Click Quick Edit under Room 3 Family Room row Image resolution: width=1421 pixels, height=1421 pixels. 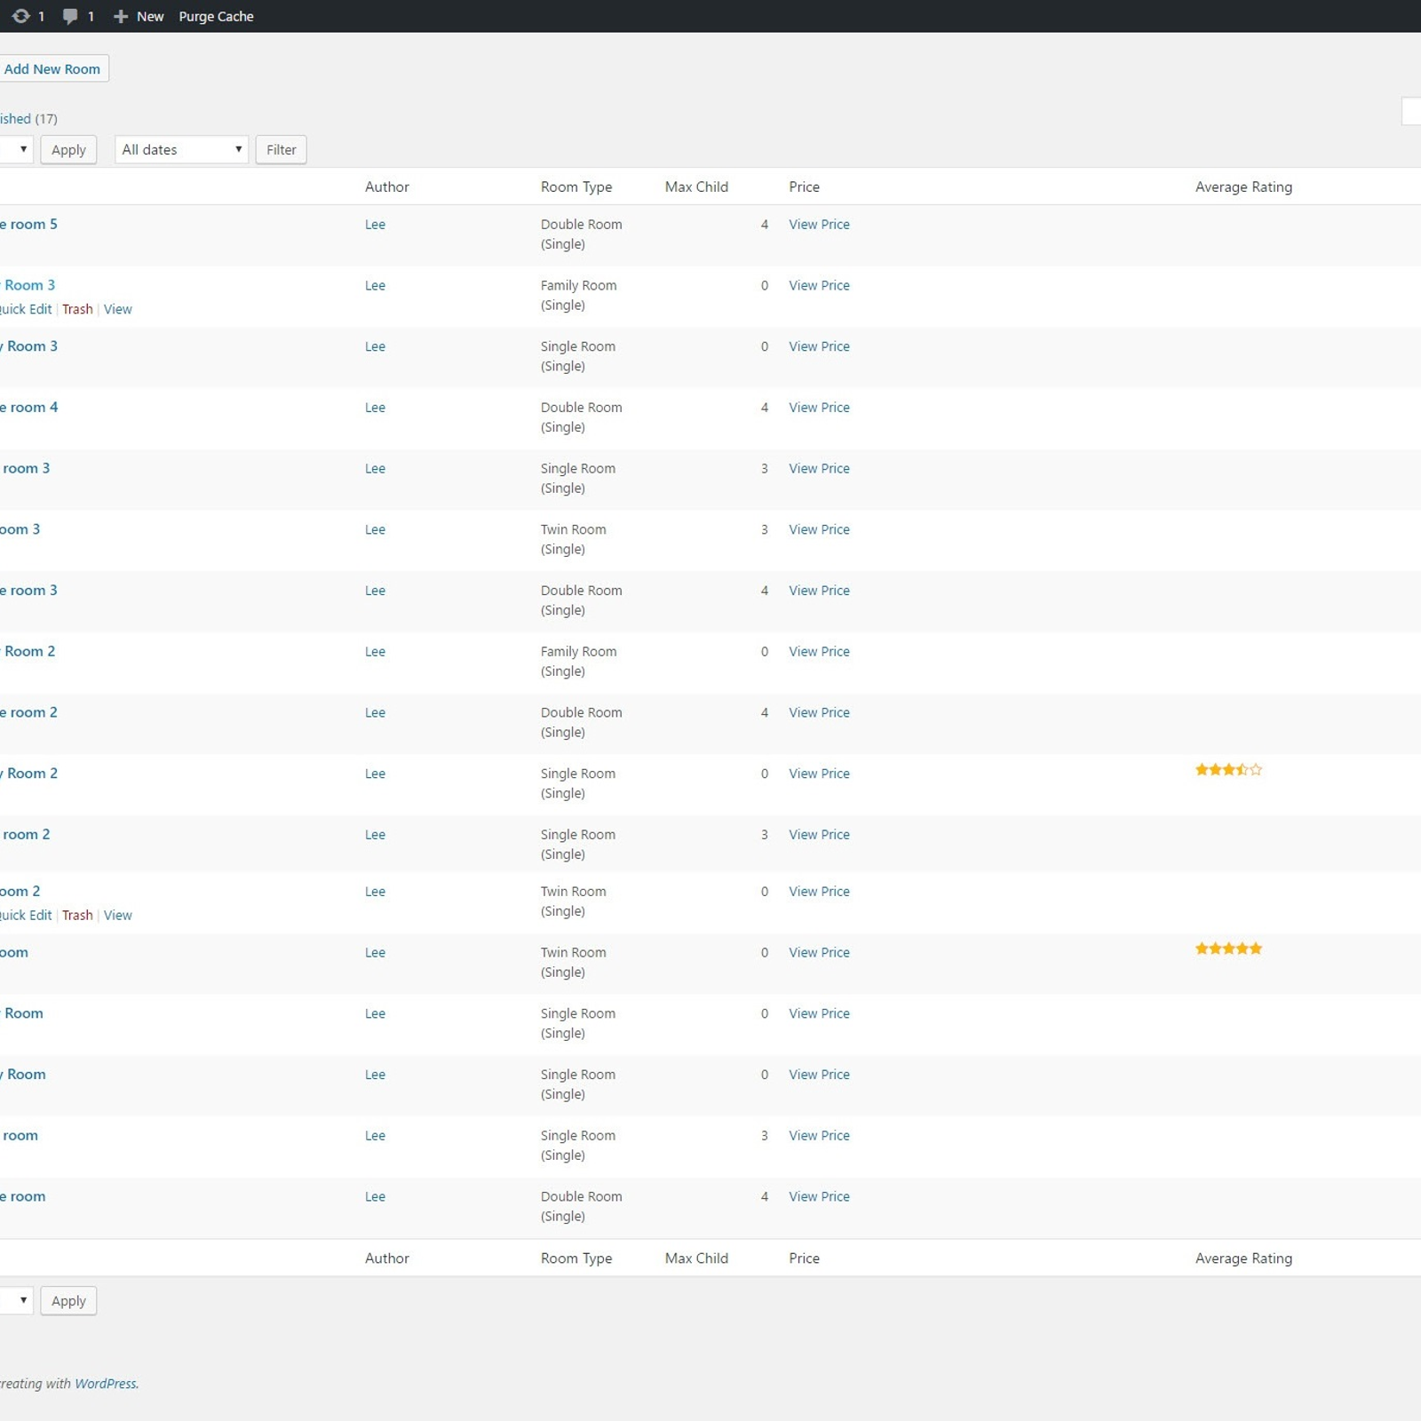pos(26,309)
